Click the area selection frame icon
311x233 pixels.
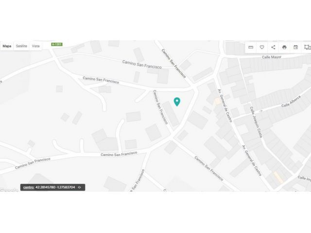tap(307, 47)
